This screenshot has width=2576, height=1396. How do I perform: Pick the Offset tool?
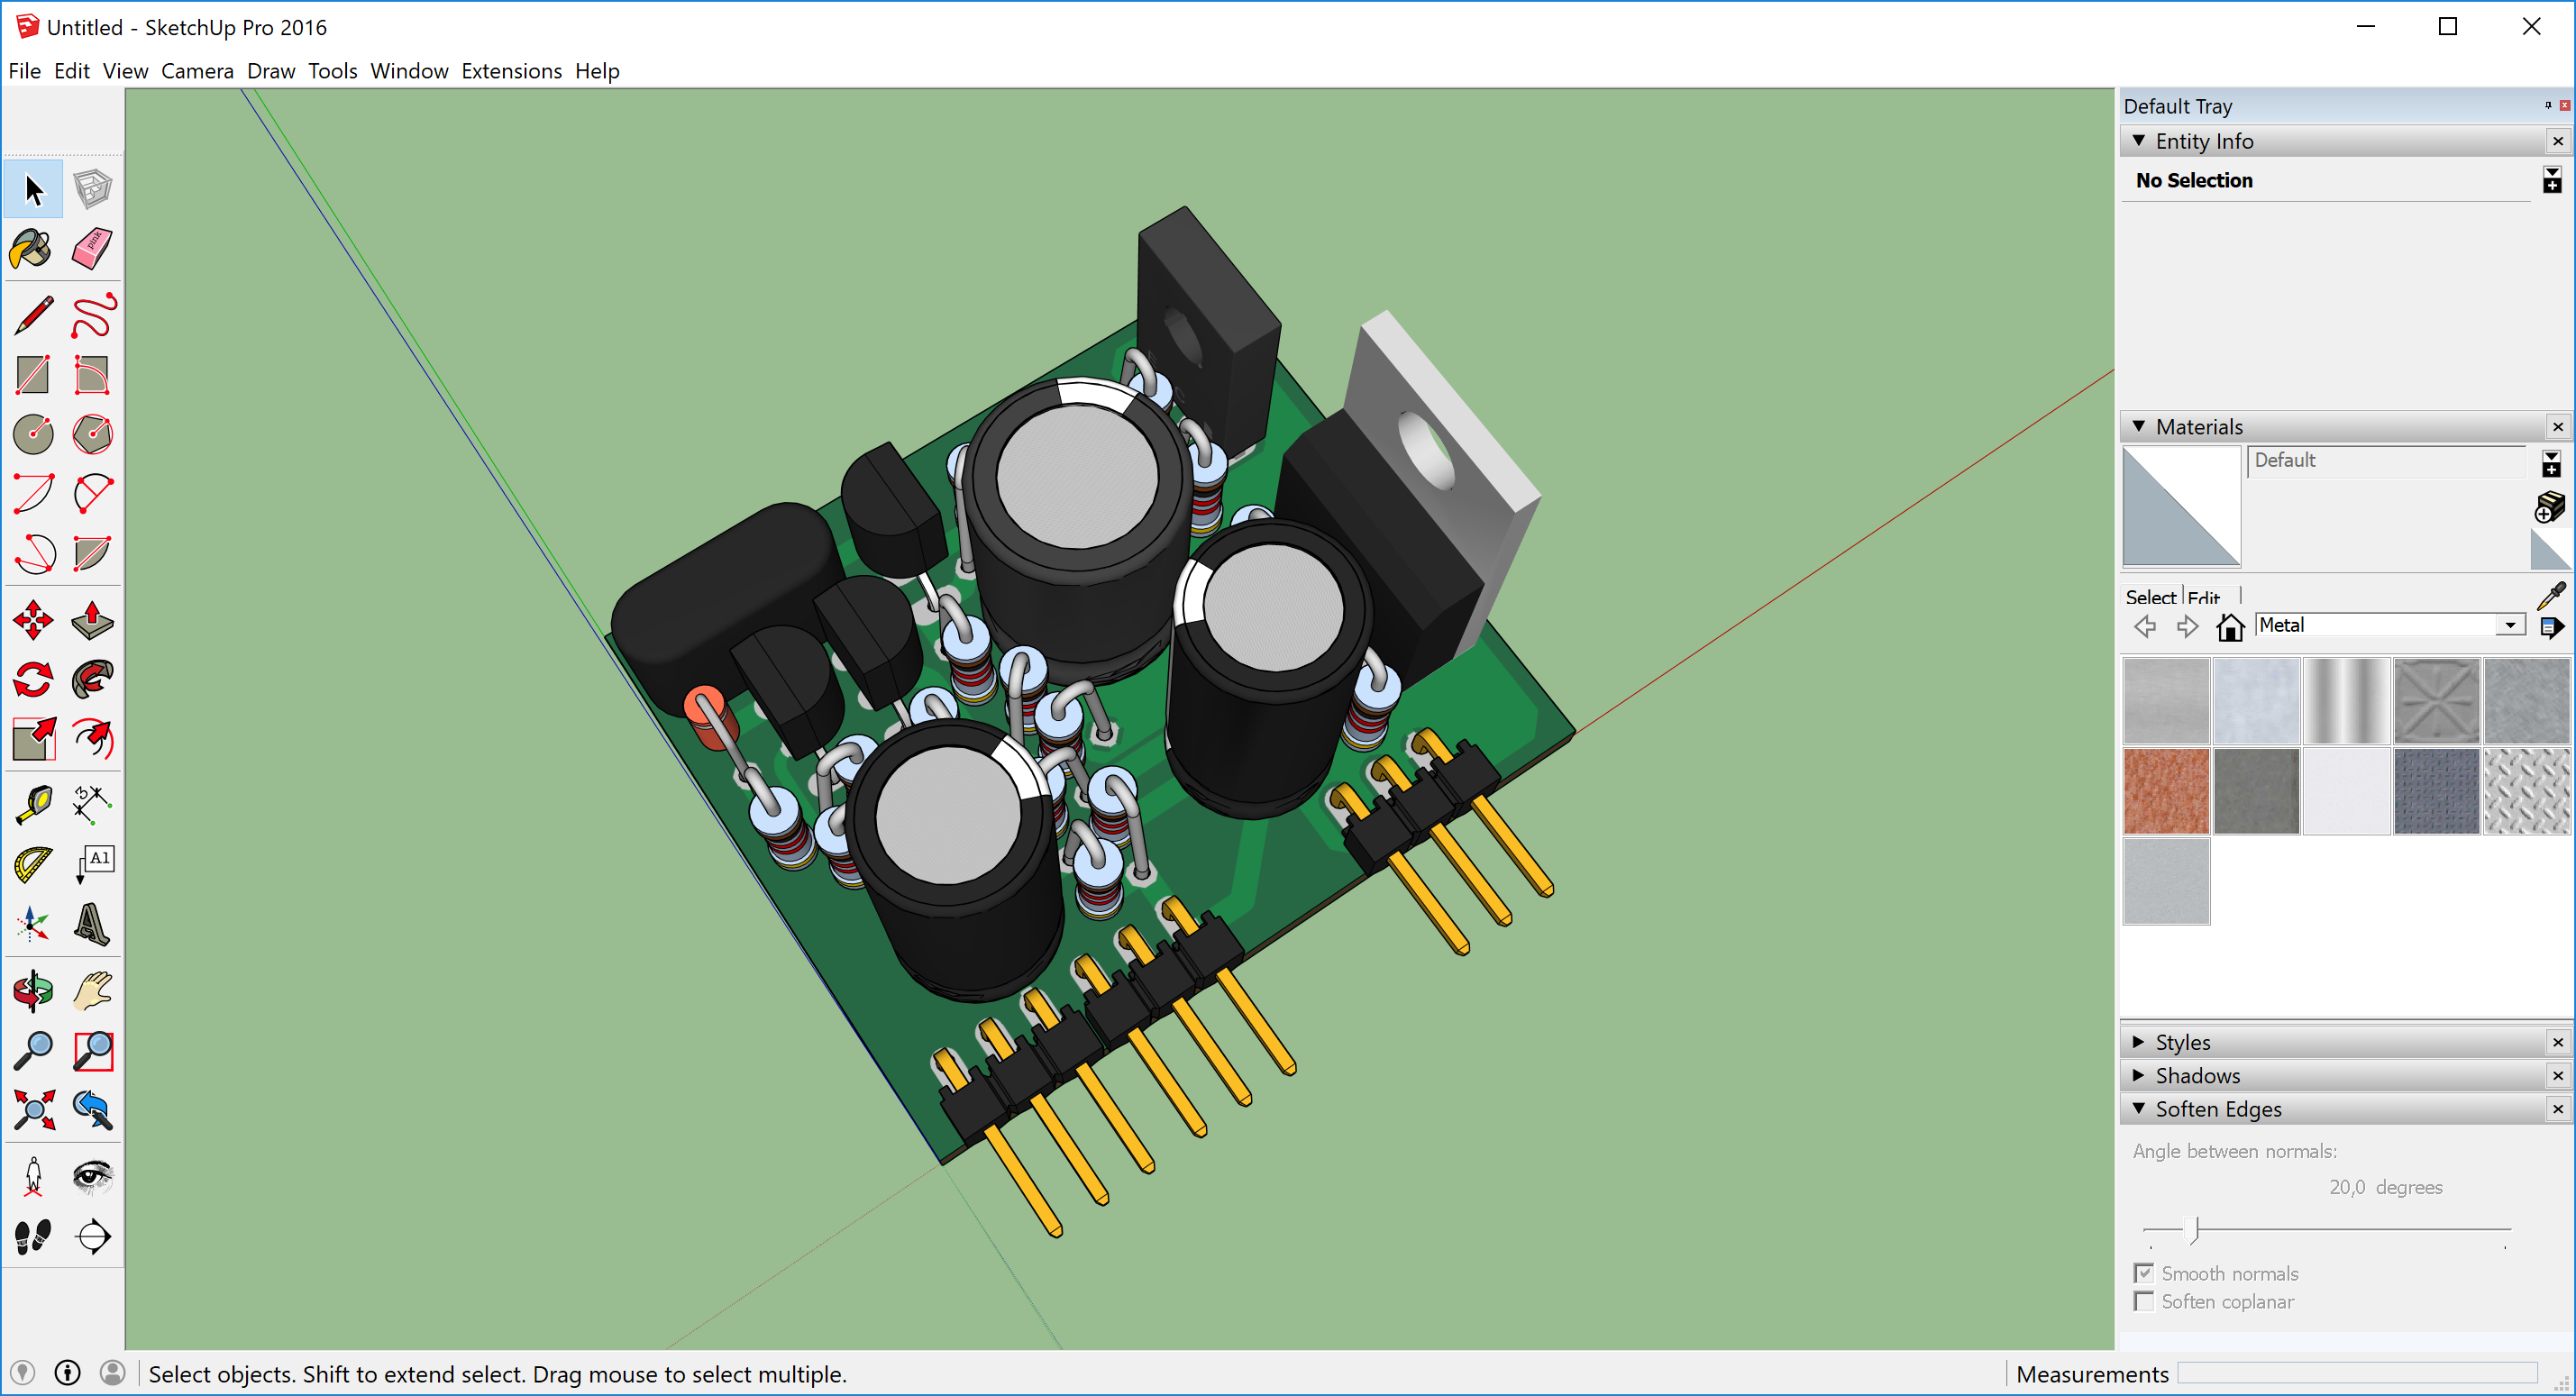(x=92, y=740)
